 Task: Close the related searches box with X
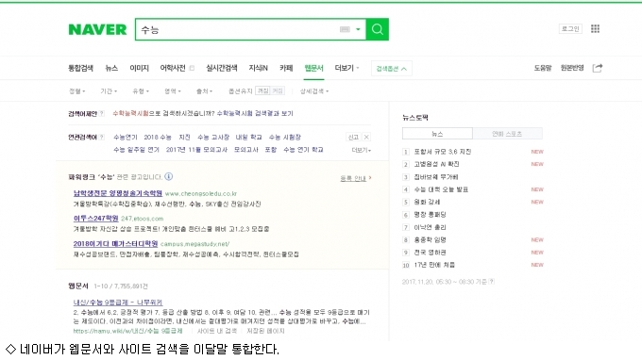tap(366, 138)
